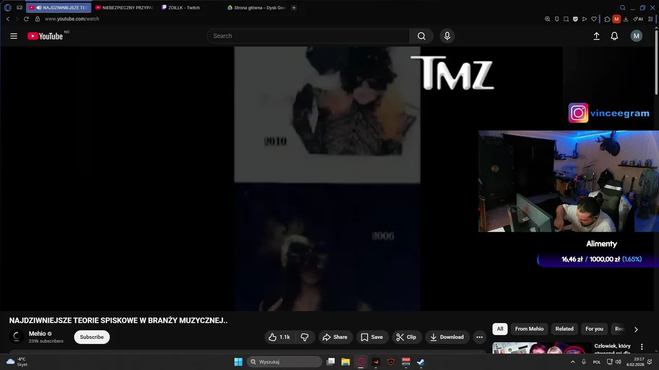Open Steam from the taskbar

[421, 362]
